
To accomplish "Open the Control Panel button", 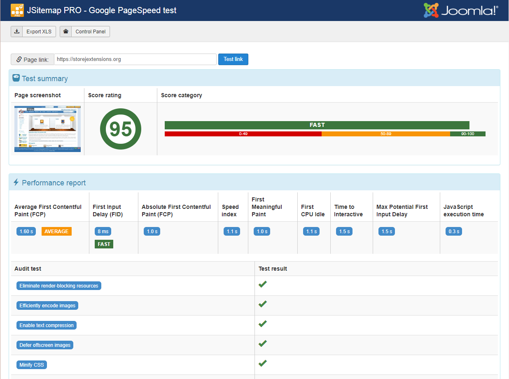I will pyautogui.click(x=85, y=32).
